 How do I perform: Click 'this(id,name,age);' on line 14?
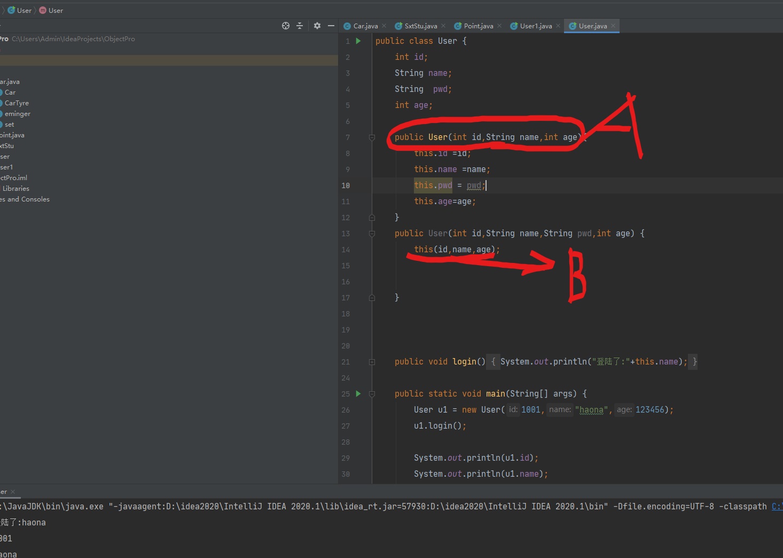[x=457, y=250]
